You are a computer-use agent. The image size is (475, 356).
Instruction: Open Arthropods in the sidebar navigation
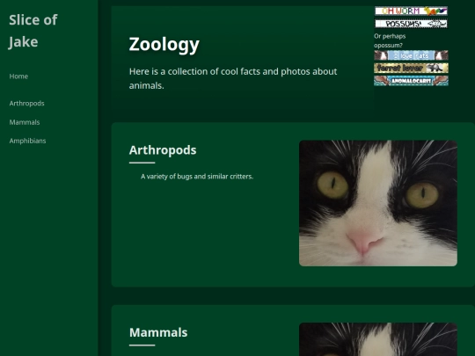pyautogui.click(x=26, y=104)
